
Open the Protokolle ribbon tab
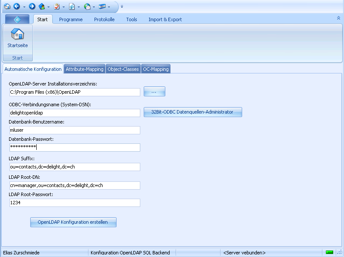(104, 19)
